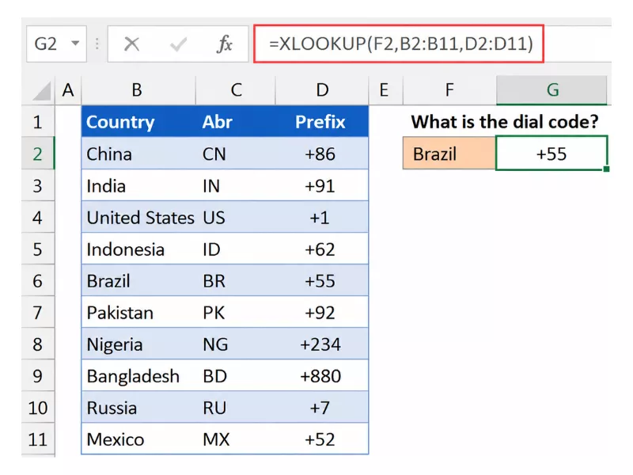Select the +55 cell in Prefix column
The image size is (633, 475).
tap(322, 281)
